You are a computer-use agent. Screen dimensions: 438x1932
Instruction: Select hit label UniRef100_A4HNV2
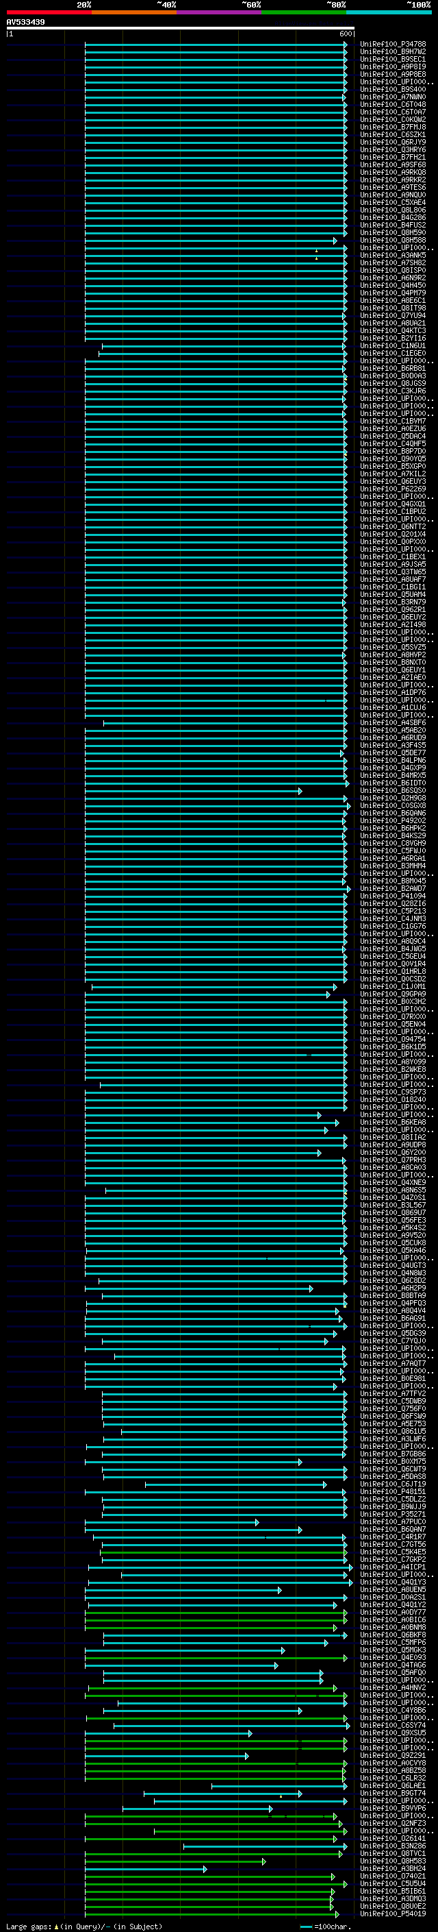pyautogui.click(x=393, y=1688)
